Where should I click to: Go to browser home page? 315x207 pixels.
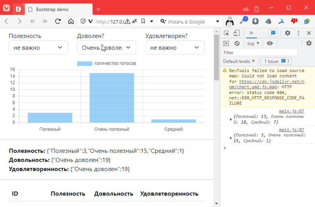[71, 22]
